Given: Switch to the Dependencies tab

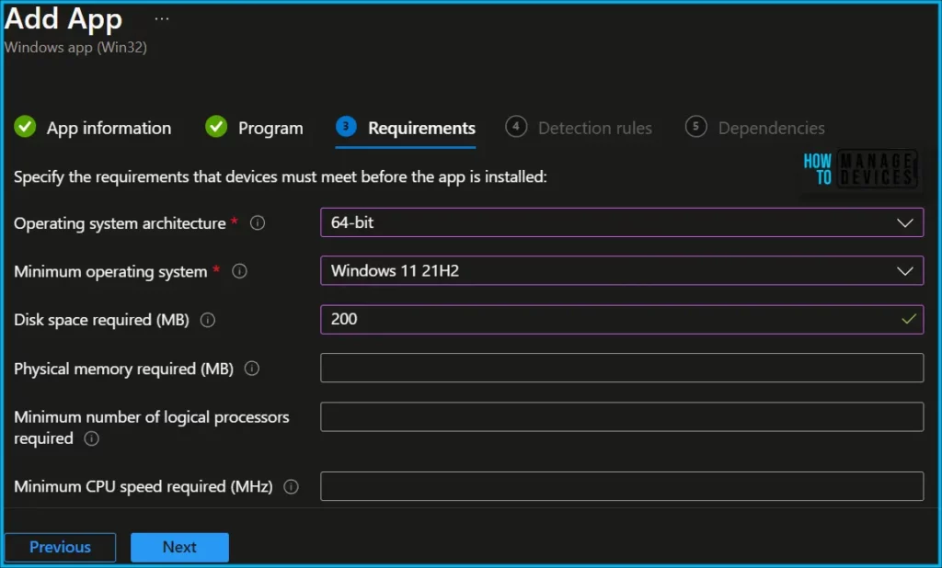Looking at the screenshot, I should pos(755,128).
